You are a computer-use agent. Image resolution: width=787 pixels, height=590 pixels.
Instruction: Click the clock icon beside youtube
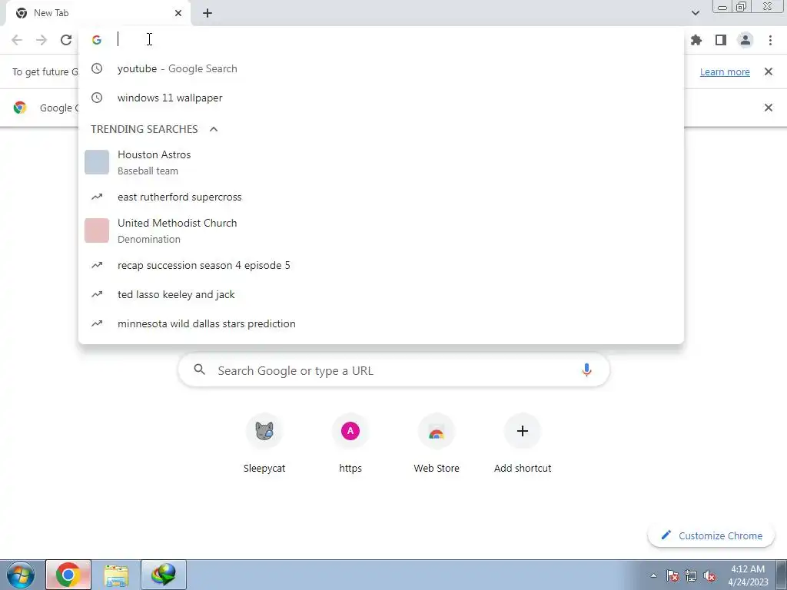(x=97, y=68)
